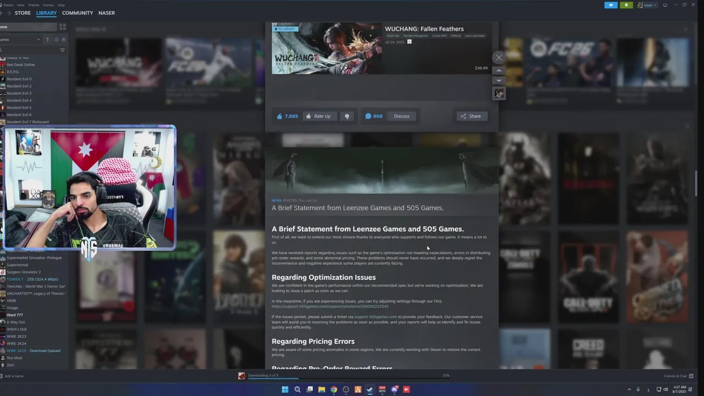Switch to the LIBRARY tab
Screen dimensions: 704x396
pos(46,13)
